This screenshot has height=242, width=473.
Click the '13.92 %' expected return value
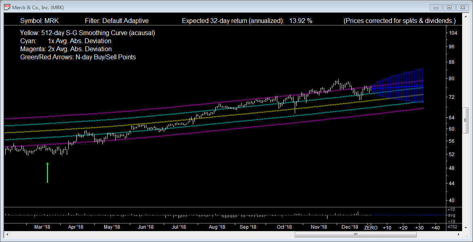(x=301, y=21)
